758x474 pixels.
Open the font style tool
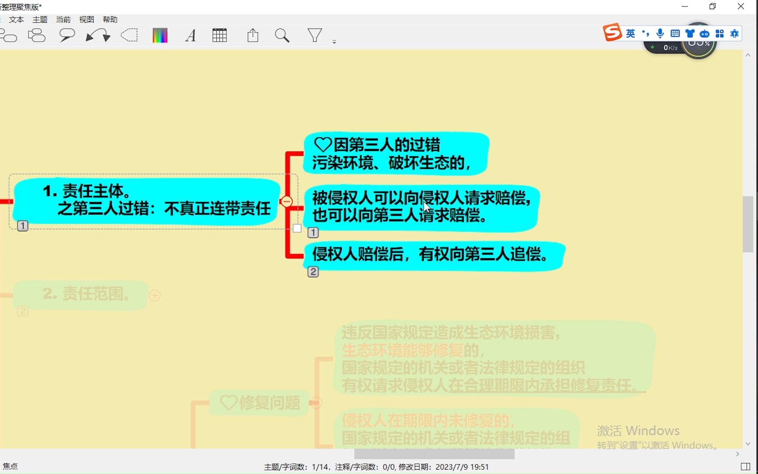(190, 36)
